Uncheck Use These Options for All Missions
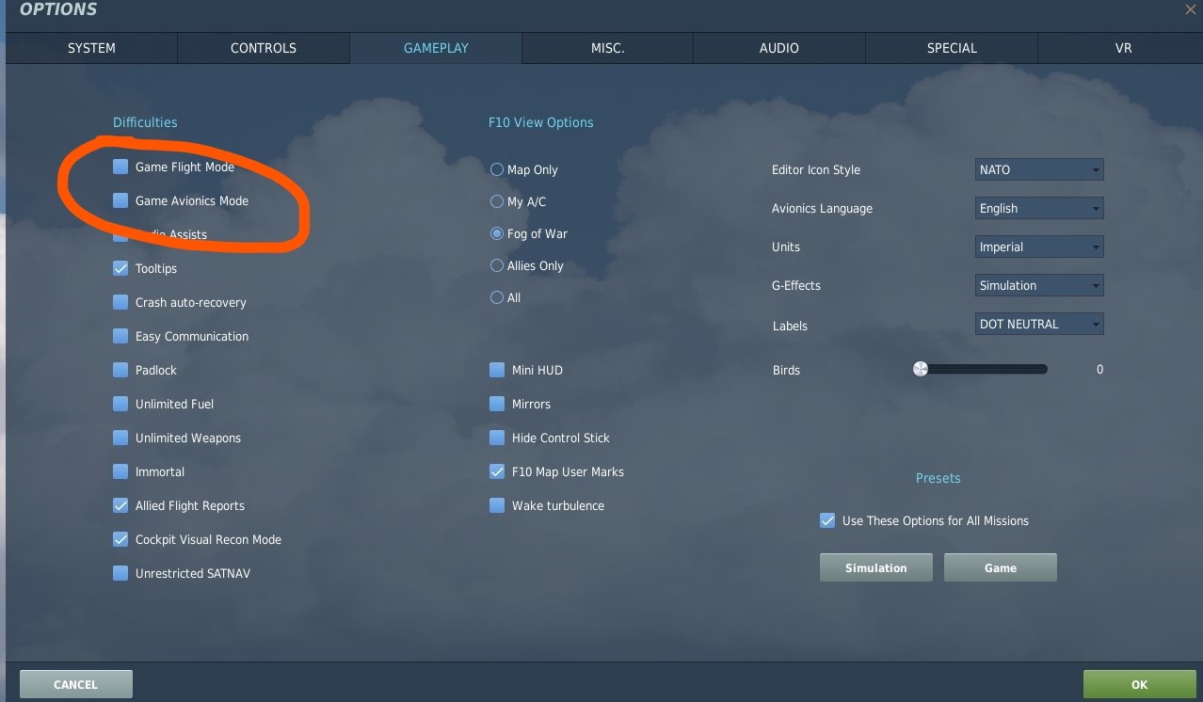The width and height of the screenshot is (1203, 702). (827, 520)
